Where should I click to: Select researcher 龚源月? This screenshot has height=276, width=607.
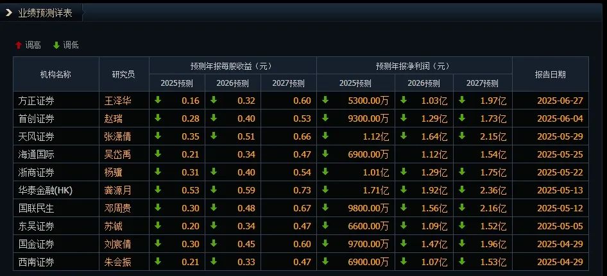(x=117, y=190)
